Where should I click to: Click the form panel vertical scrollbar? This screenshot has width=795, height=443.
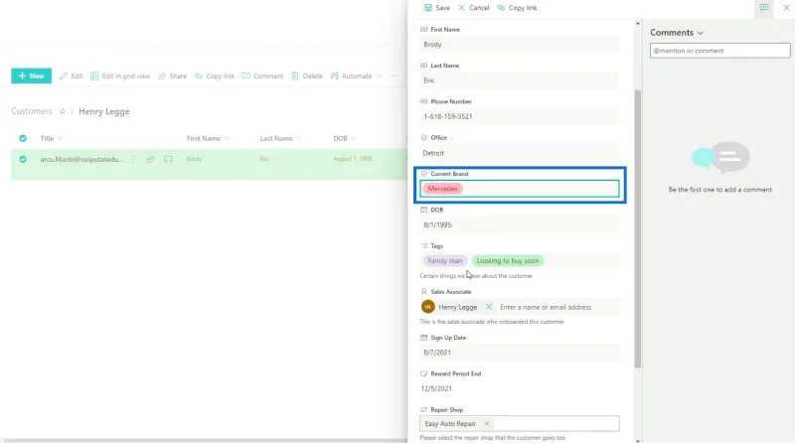(x=638, y=228)
